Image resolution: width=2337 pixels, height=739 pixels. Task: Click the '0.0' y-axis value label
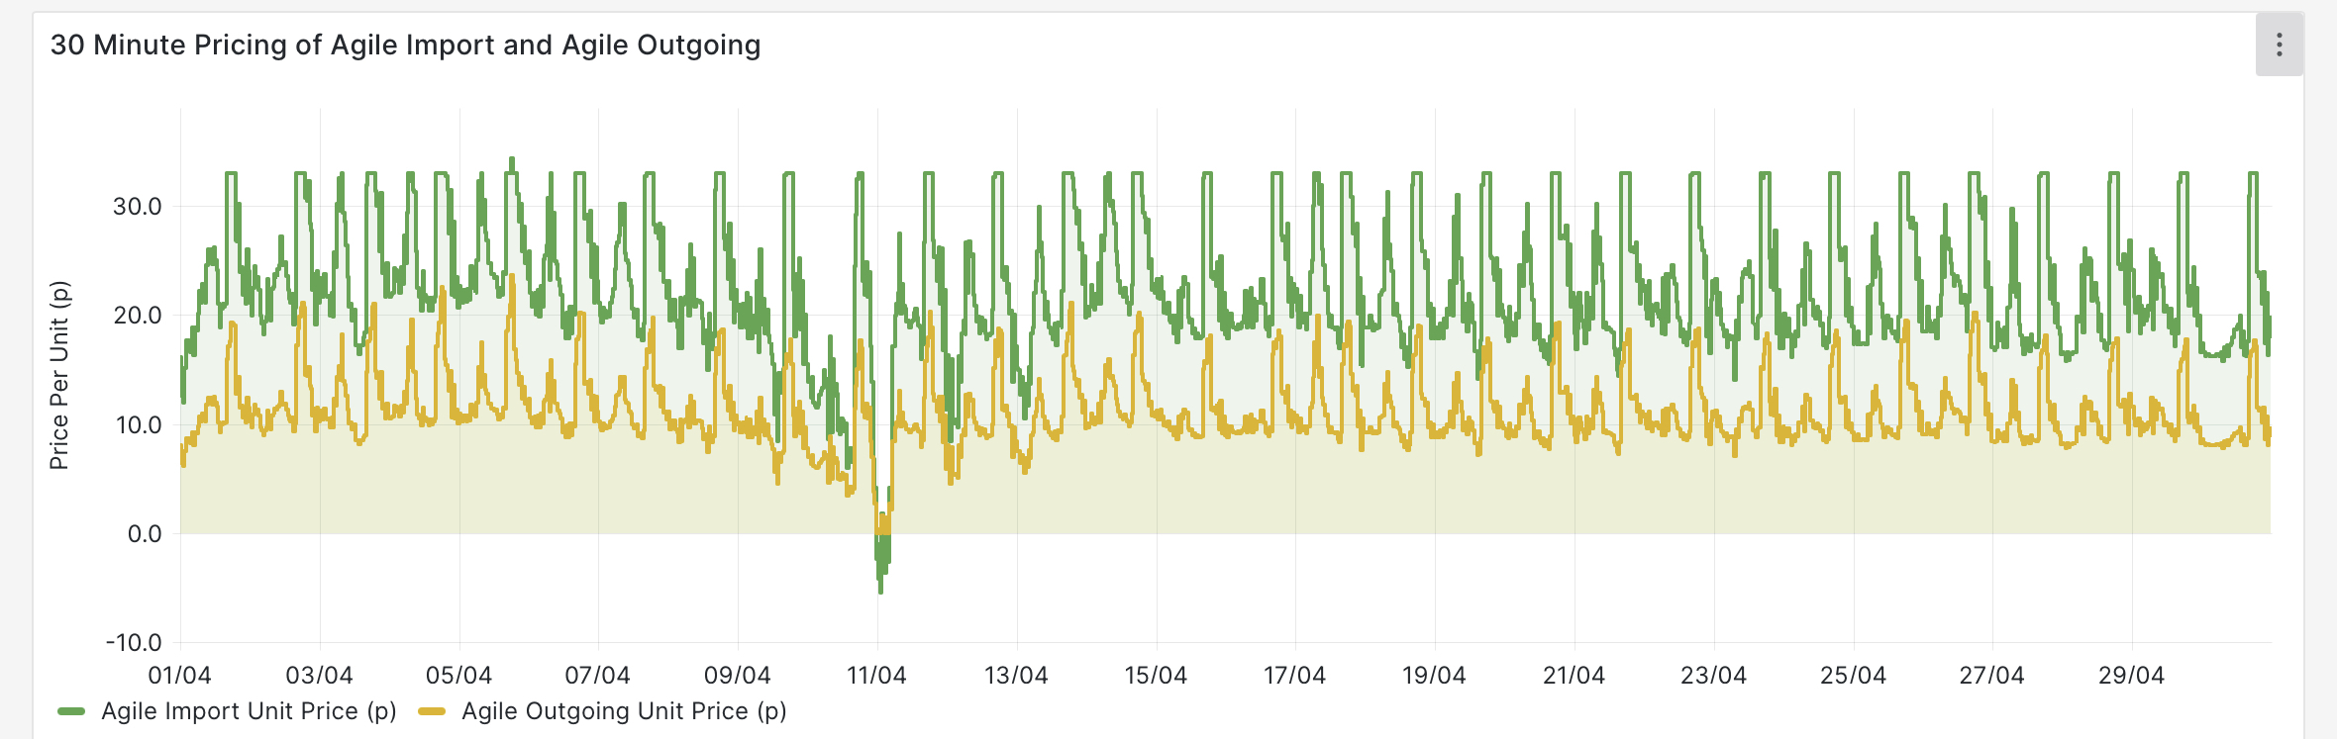pyautogui.click(x=145, y=534)
